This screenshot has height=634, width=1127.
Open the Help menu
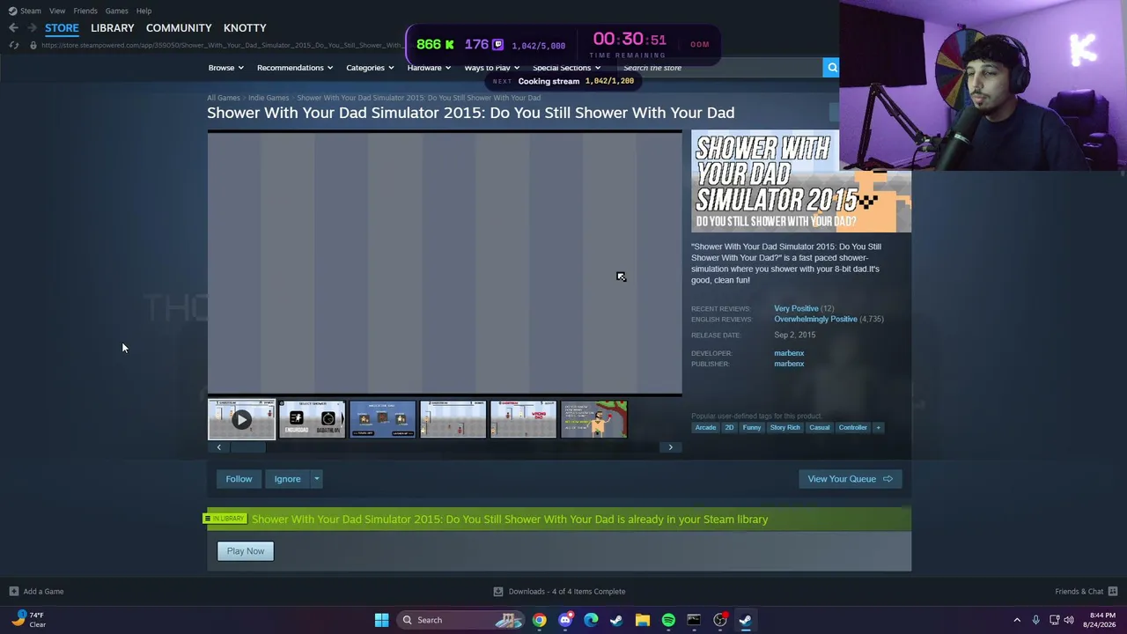click(x=144, y=11)
